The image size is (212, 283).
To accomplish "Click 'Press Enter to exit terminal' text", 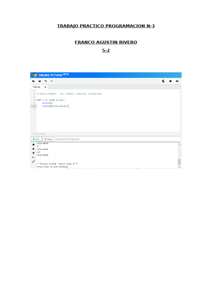I will pos(52,167).
